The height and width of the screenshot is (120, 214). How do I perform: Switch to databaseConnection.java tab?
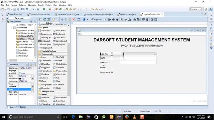pyautogui.click(x=67, y=14)
